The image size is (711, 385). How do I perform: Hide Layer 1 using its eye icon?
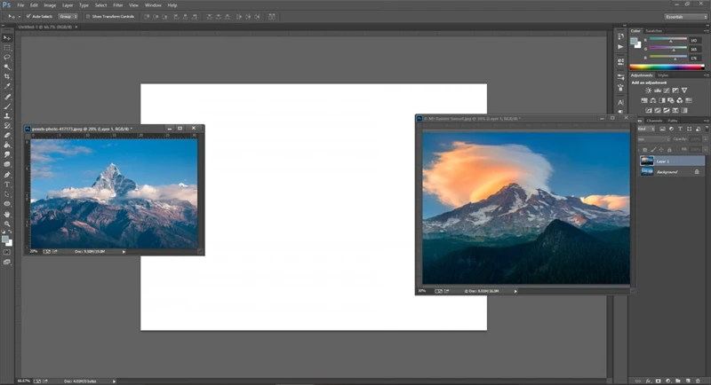635,161
